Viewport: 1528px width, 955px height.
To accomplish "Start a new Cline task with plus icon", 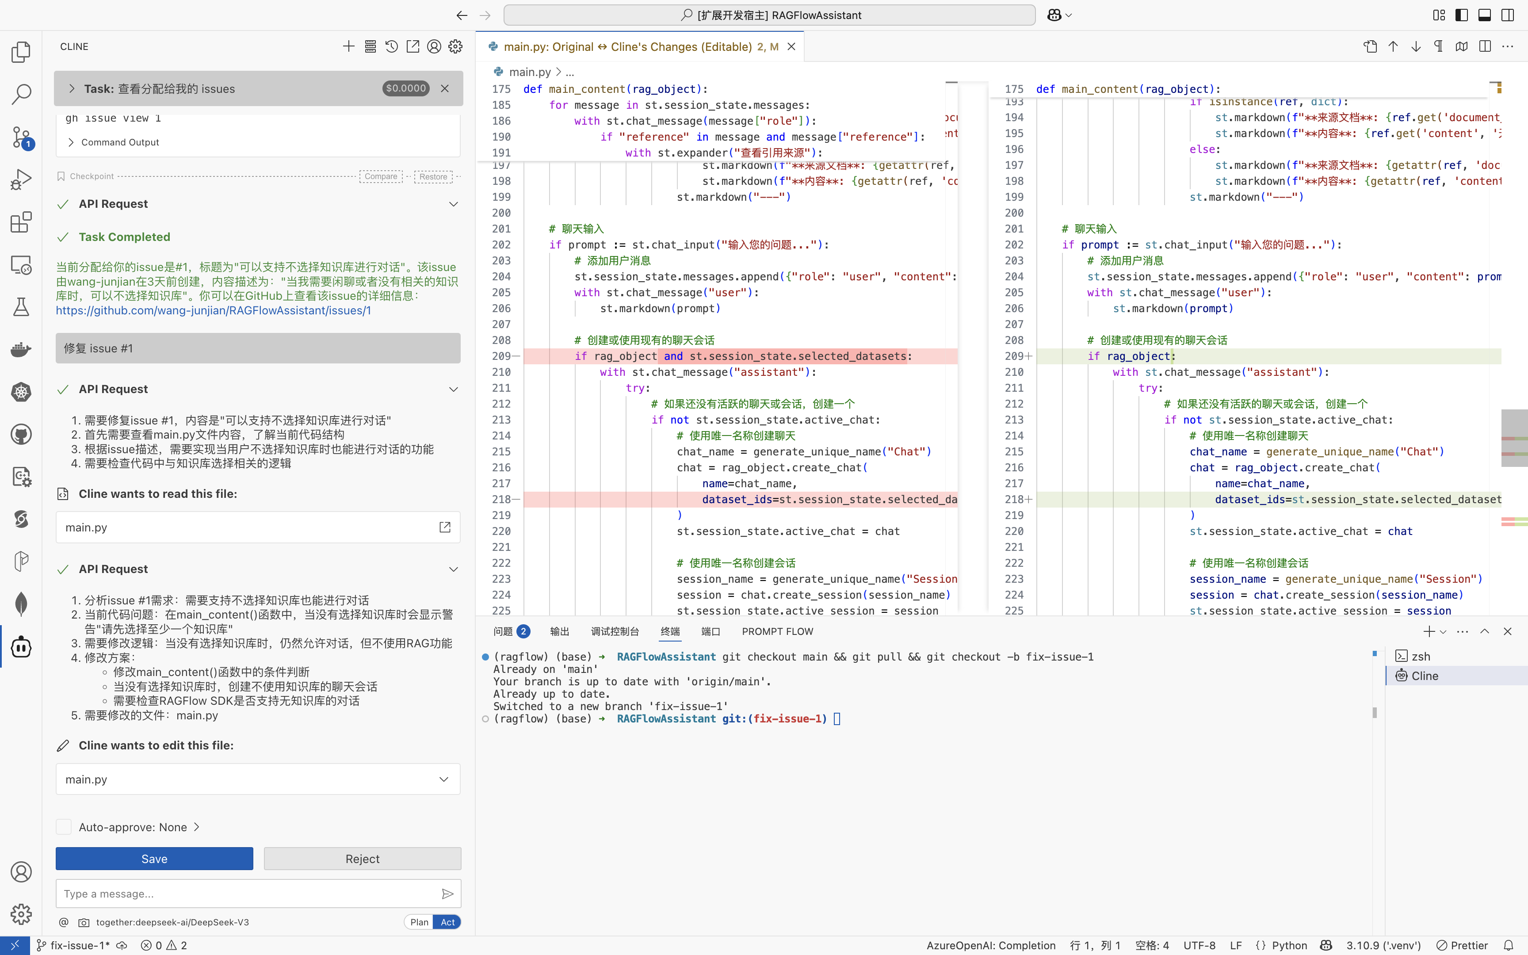I will [x=348, y=47].
